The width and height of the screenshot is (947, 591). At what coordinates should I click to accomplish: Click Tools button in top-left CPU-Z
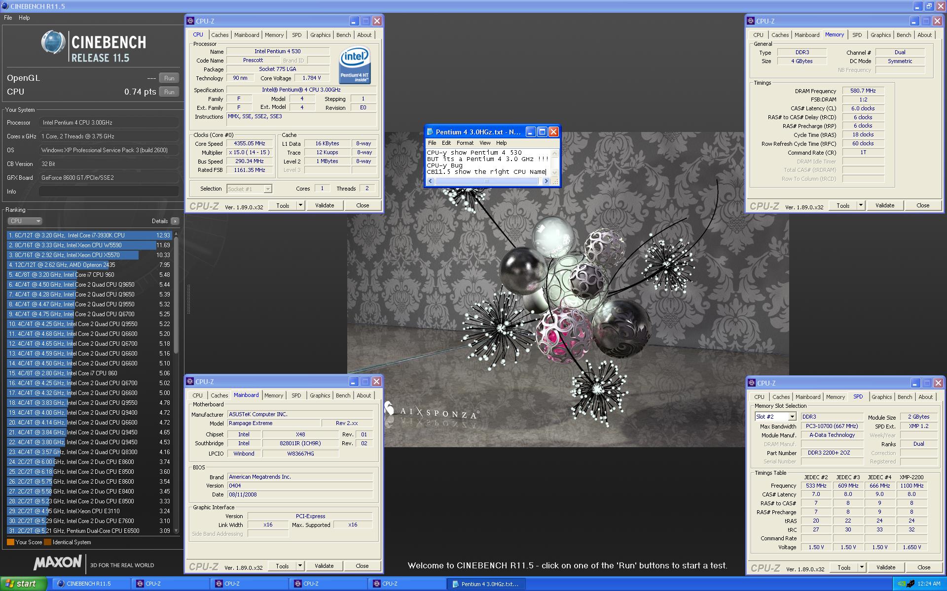click(x=283, y=205)
